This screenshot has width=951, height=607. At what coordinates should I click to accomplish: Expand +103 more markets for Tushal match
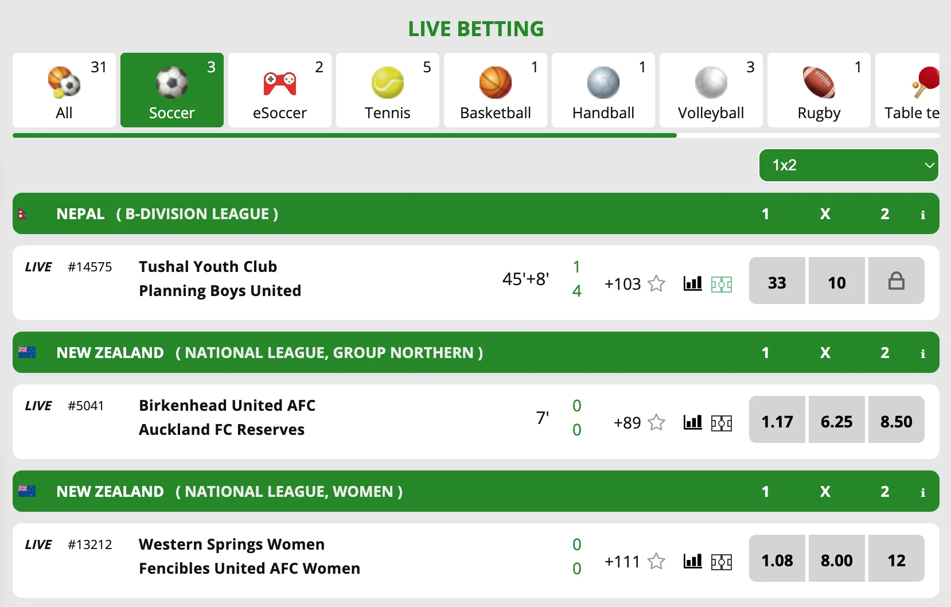coord(622,284)
